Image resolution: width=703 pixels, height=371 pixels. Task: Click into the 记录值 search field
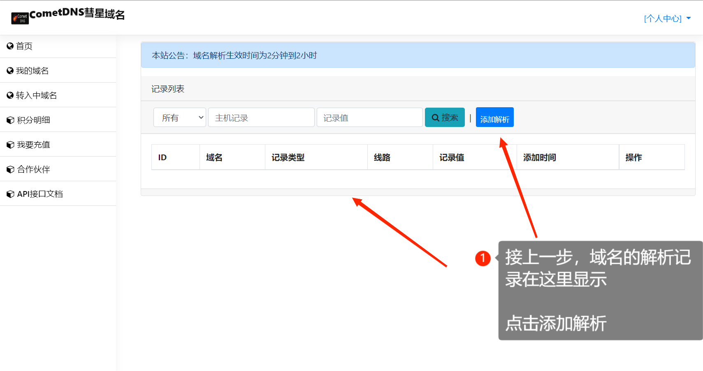click(369, 118)
